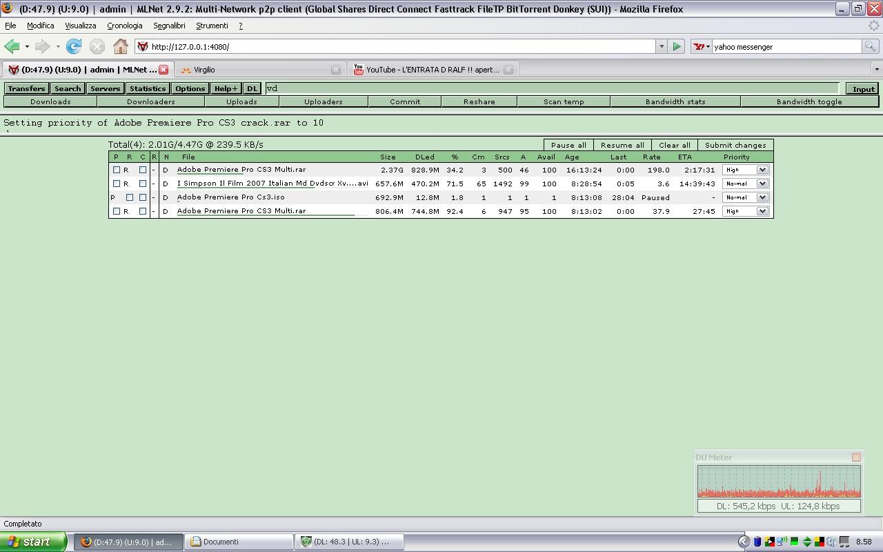Close the YouTube tab

click(508, 70)
